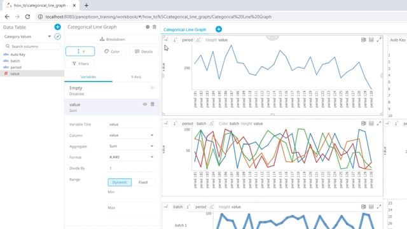
Task: Click the first chart's swap axes icon
Action: (x=166, y=39)
